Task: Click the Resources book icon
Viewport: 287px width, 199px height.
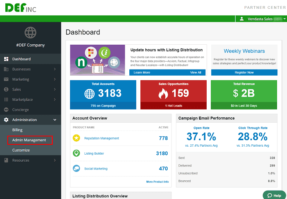Action: point(6,160)
